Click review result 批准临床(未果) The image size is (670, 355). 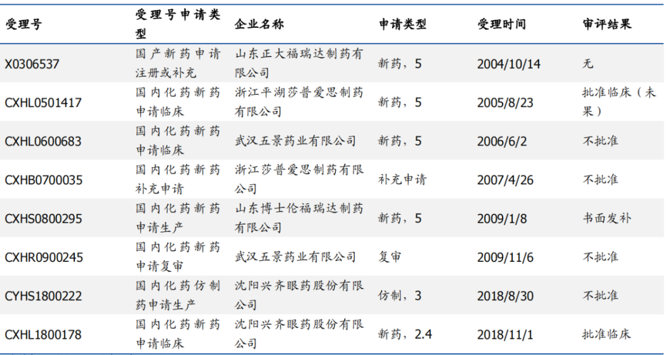point(619,102)
